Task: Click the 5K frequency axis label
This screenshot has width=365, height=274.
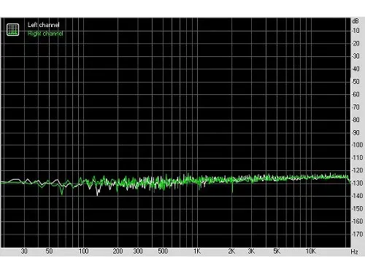Action: coord(277,251)
